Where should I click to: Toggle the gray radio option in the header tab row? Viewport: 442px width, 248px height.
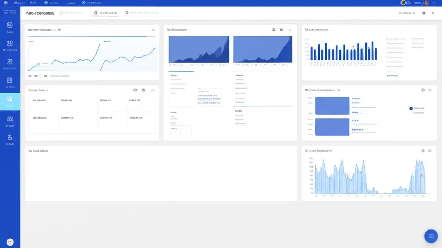(x=61, y=13)
